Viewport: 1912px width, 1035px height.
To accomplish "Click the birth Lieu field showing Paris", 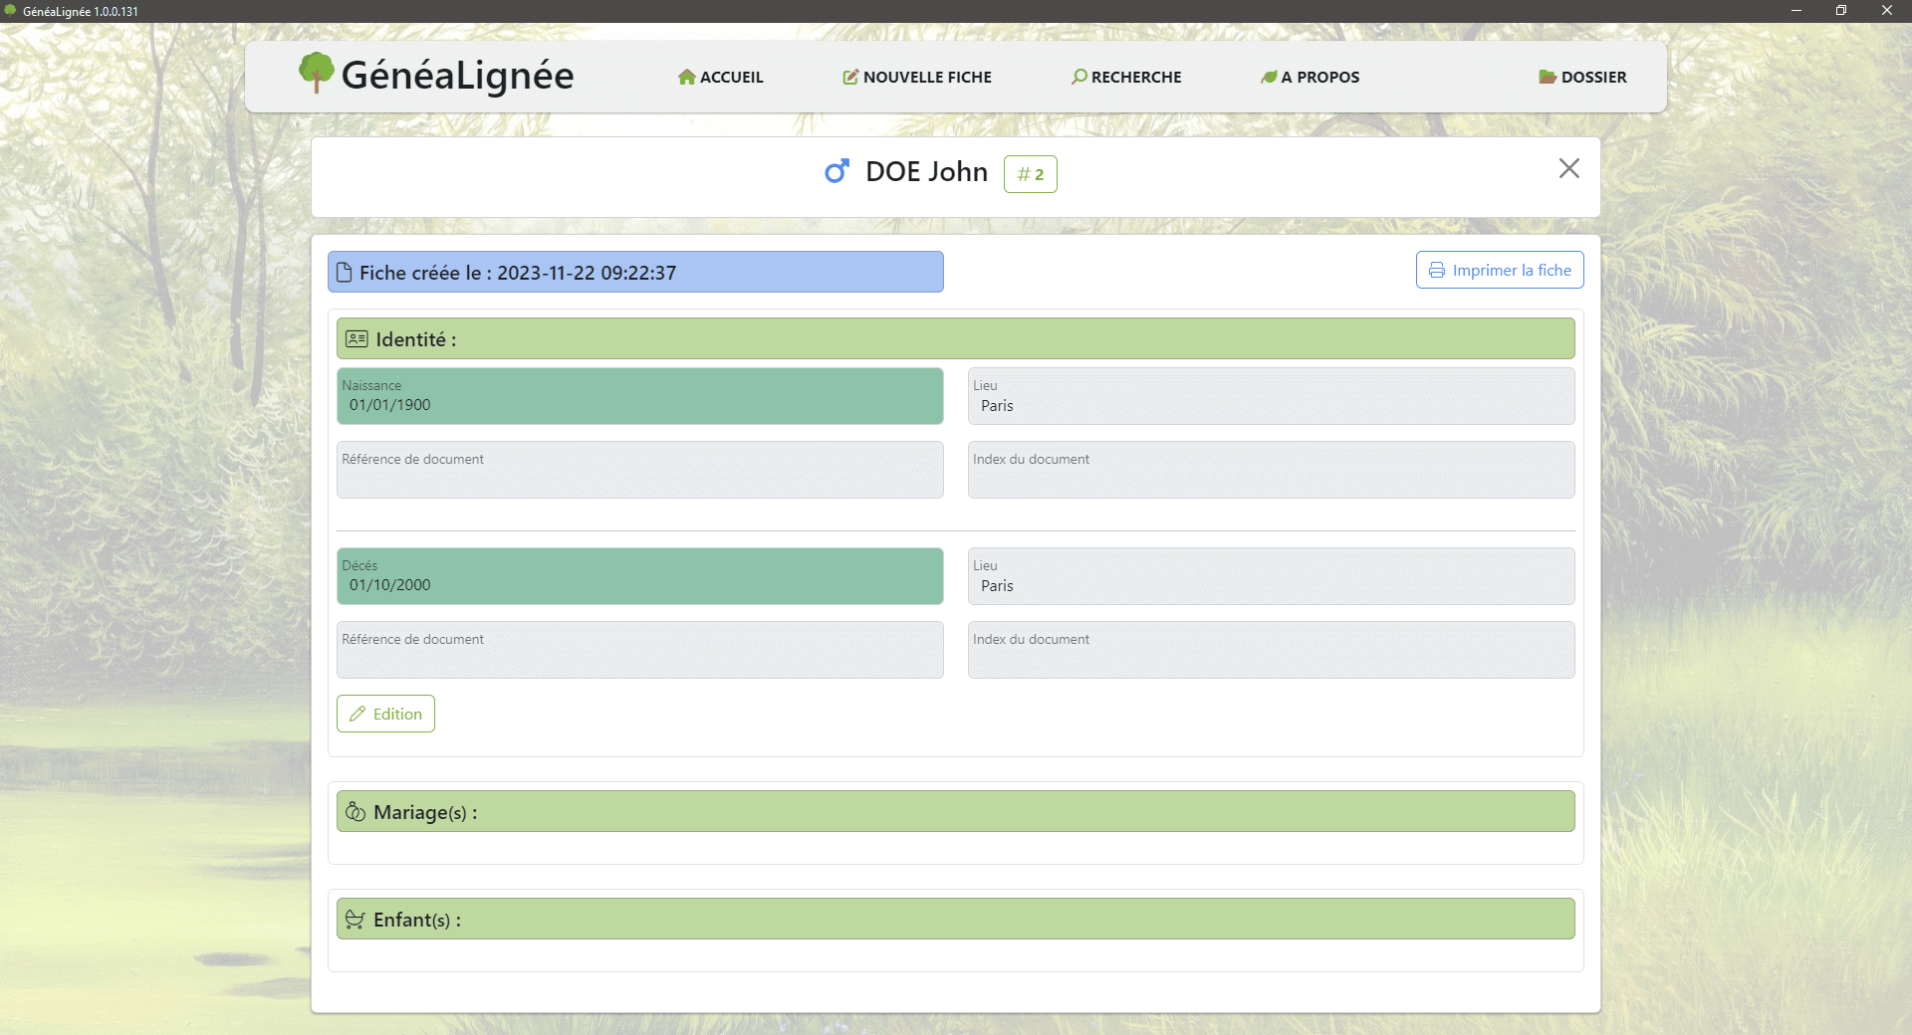I will coord(1271,397).
